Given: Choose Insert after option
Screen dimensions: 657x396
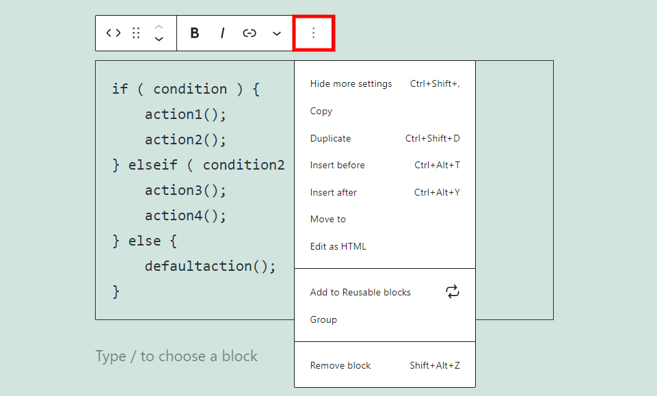Looking at the screenshot, I should pos(334,192).
